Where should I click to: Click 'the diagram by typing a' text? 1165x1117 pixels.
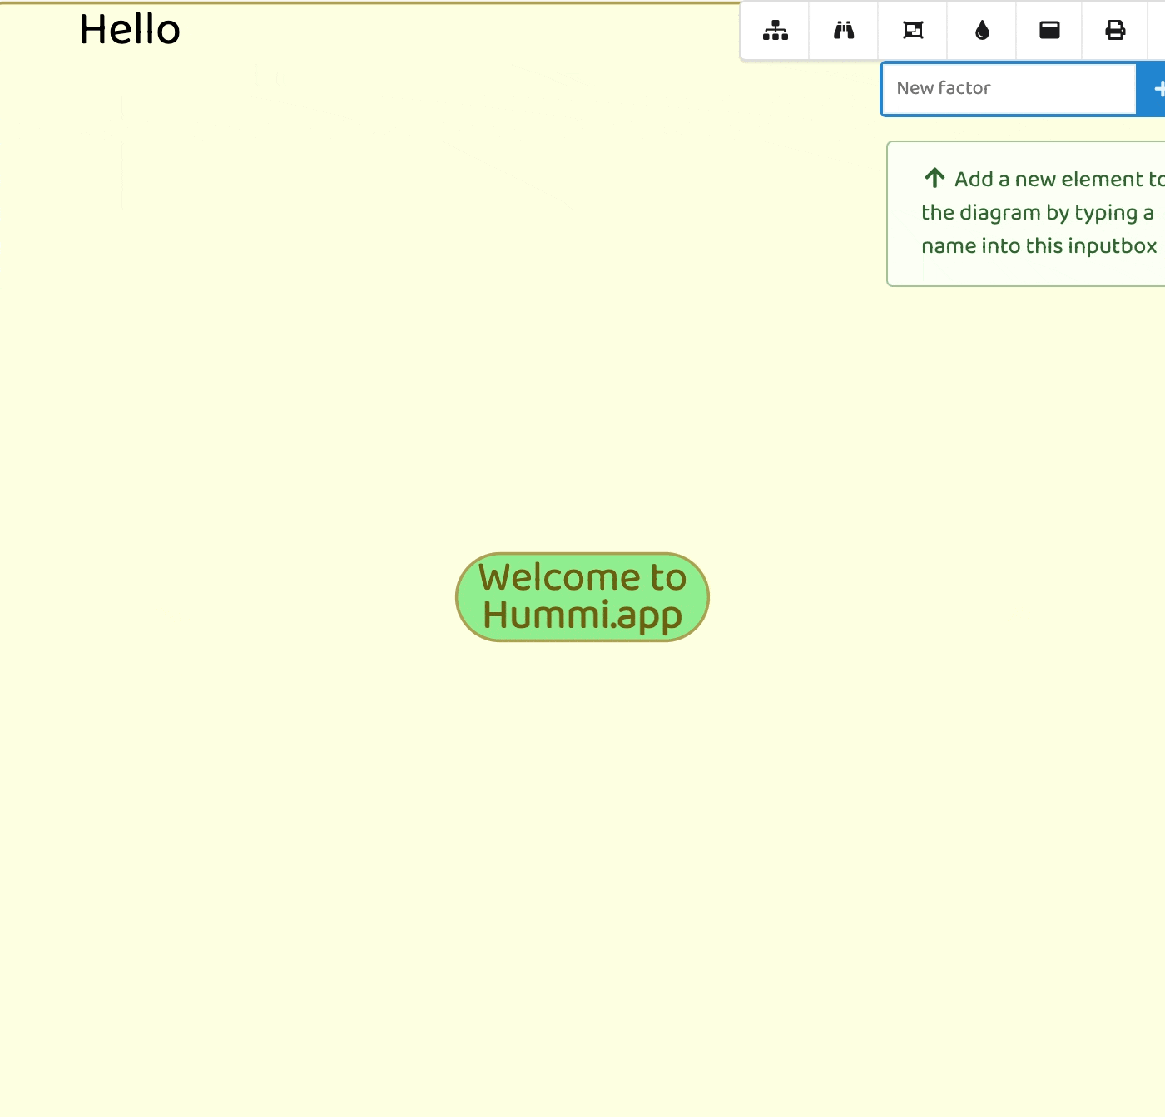1037,213
